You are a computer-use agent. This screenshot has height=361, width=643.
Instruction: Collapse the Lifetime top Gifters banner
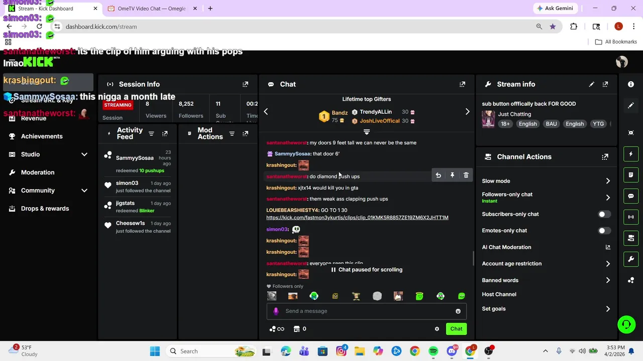[366, 132]
